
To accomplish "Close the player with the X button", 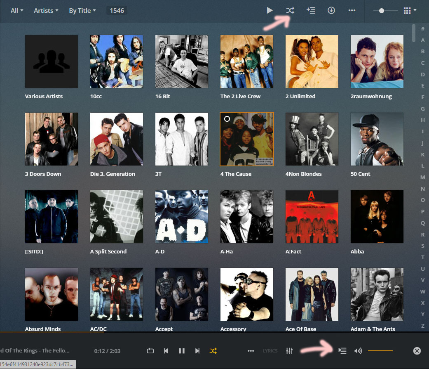I will [417, 351].
